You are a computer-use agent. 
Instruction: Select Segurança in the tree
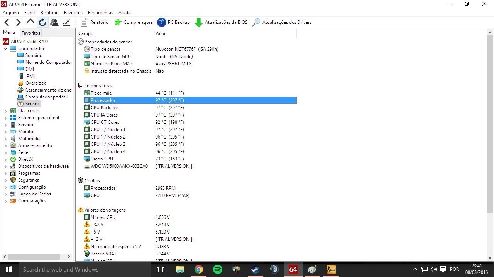pos(29,180)
